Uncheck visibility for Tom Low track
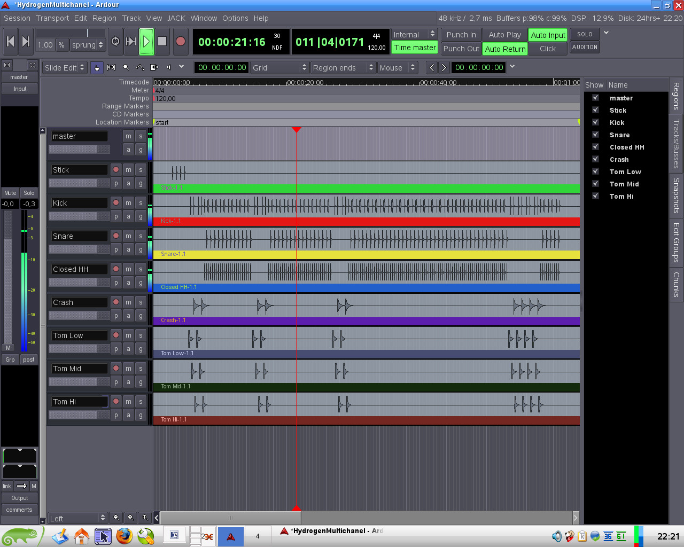Image resolution: width=684 pixels, height=547 pixels. 595,171
